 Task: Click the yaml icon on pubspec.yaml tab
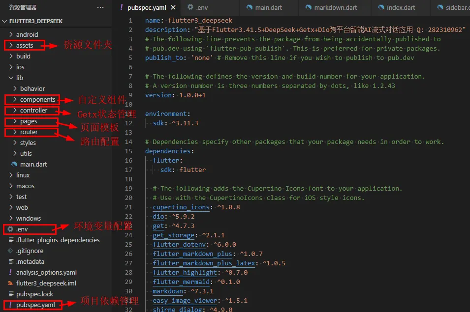click(122, 7)
